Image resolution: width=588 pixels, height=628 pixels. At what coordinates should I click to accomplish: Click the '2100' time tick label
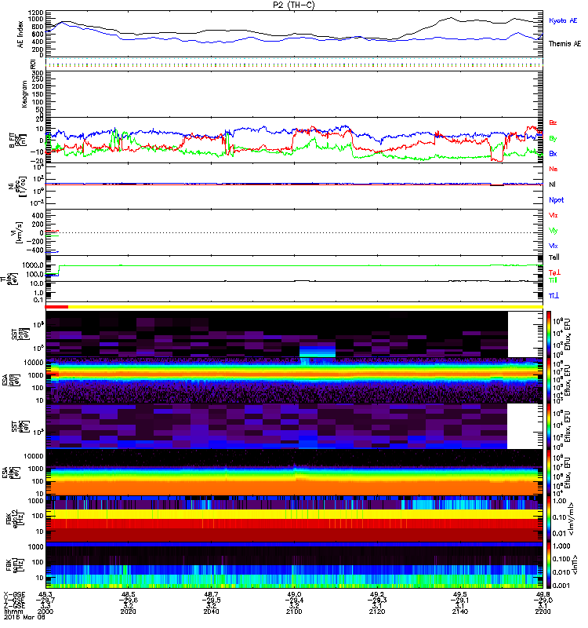coord(294,612)
